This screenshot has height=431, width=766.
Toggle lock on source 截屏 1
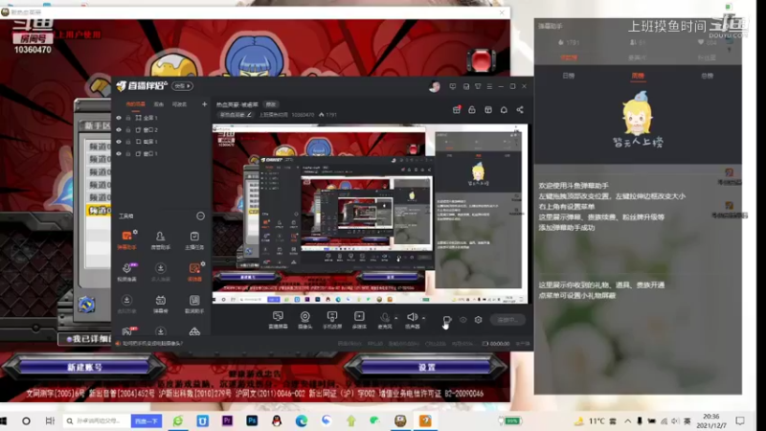coord(128,142)
